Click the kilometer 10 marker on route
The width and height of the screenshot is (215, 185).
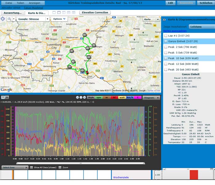tap(89, 57)
